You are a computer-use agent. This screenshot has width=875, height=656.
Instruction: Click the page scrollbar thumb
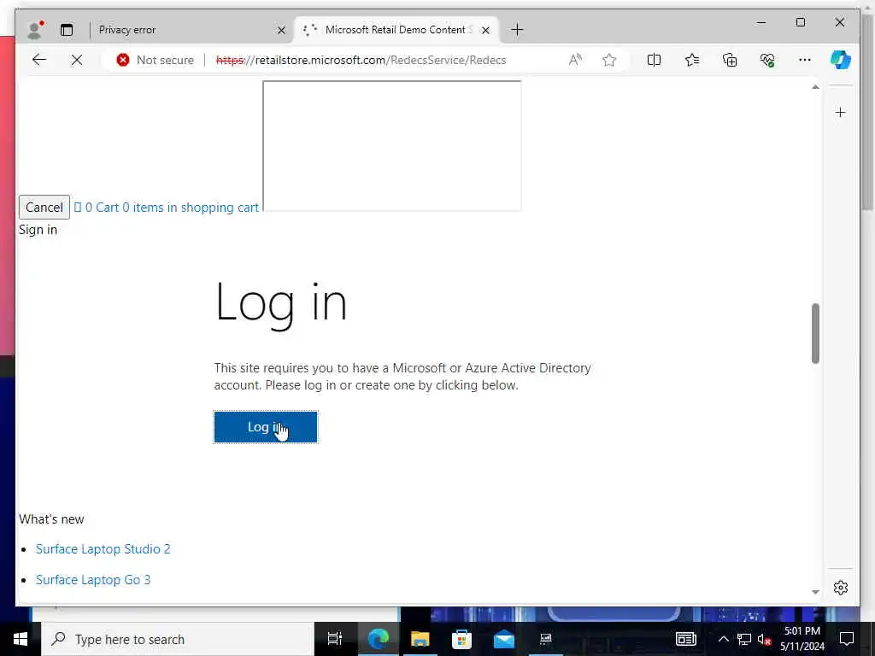click(x=815, y=334)
